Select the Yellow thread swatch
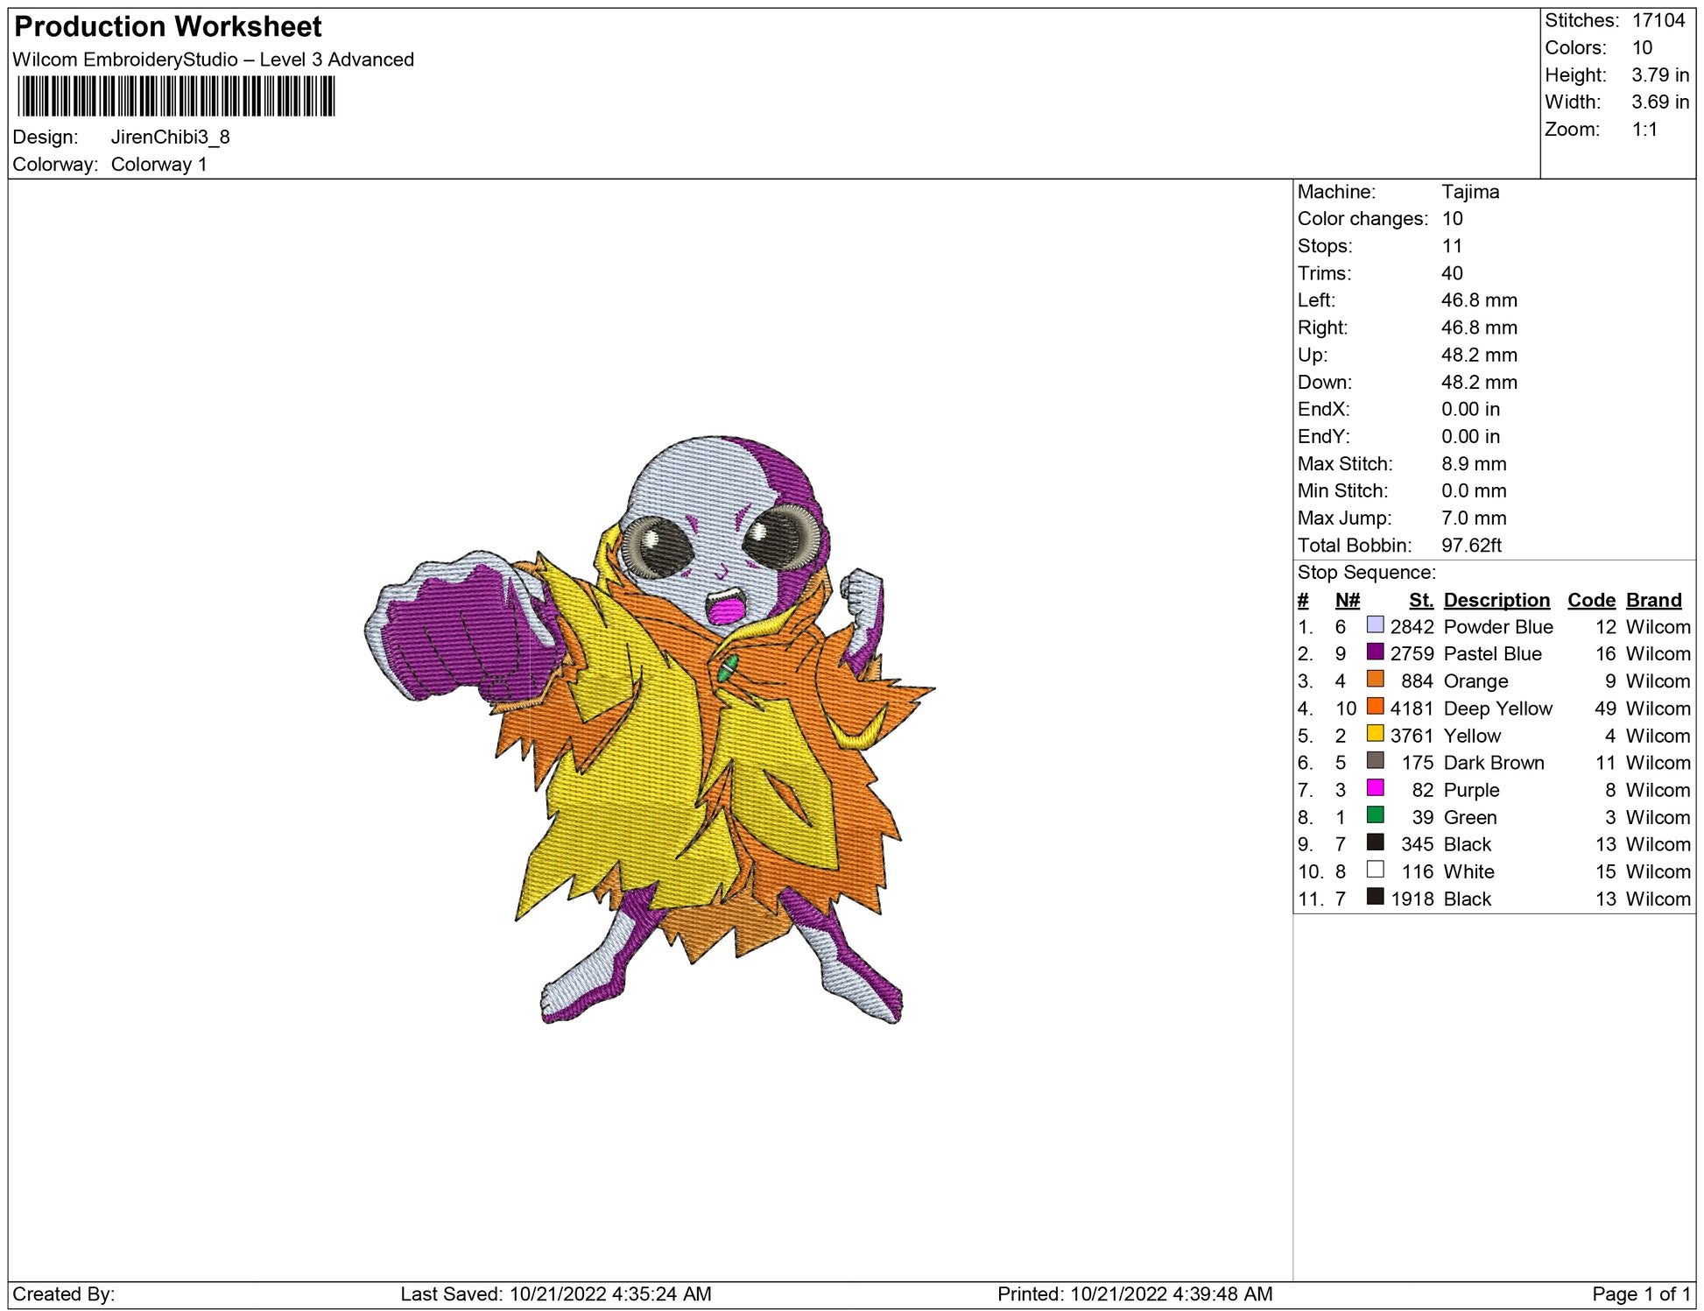Viewport: 1704px width, 1311px height. (x=1375, y=733)
